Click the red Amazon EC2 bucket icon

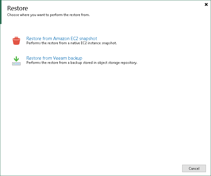[x=16, y=41]
